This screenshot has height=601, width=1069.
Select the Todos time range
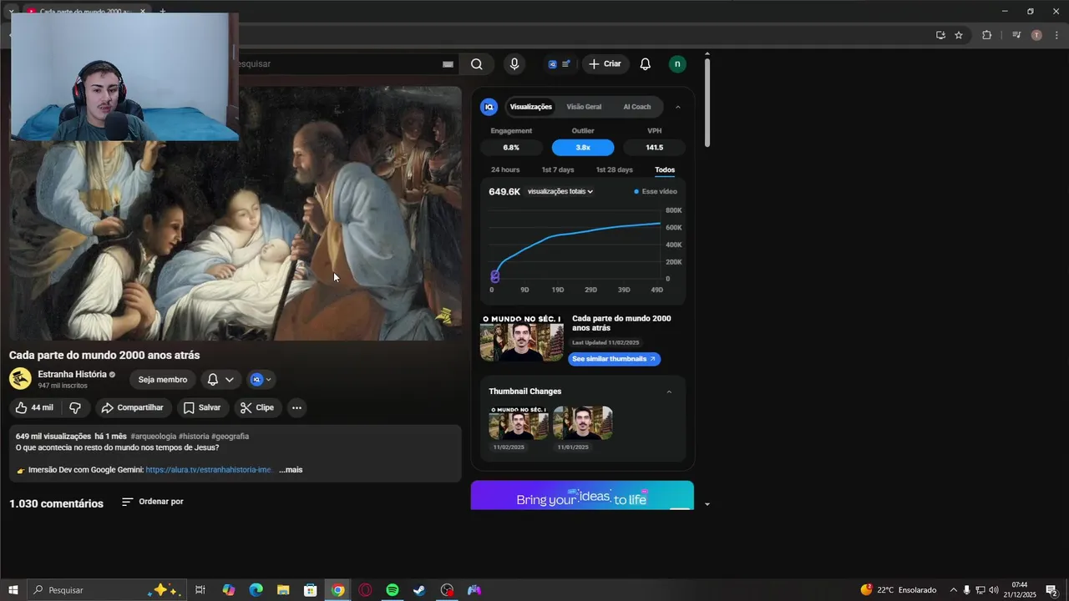coord(665,169)
